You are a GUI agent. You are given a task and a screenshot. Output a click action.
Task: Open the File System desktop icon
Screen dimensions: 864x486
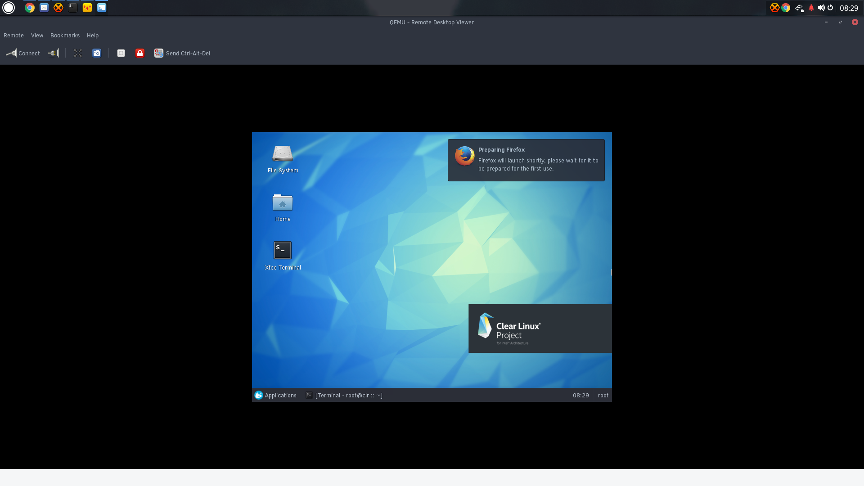tap(283, 159)
